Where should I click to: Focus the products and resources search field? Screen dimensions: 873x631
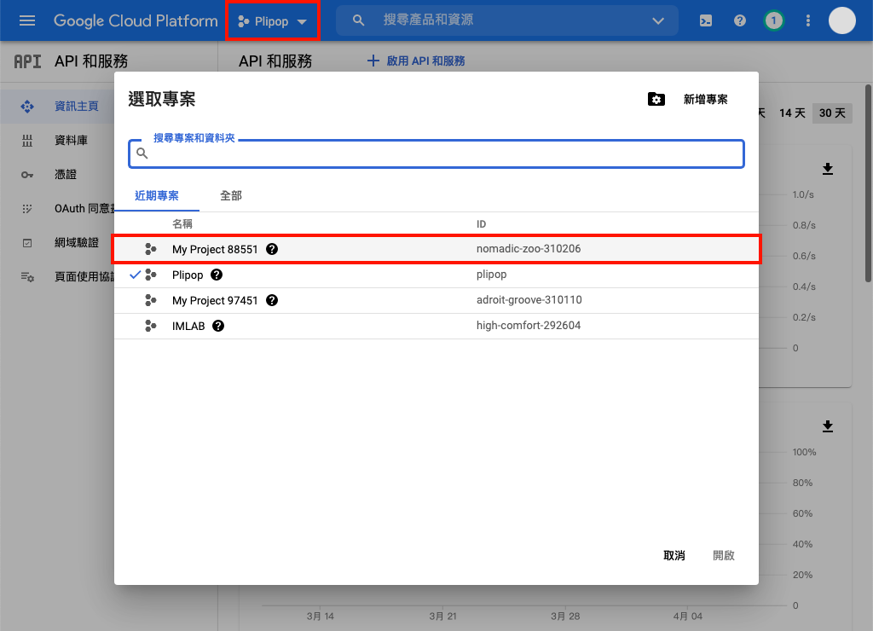point(506,20)
